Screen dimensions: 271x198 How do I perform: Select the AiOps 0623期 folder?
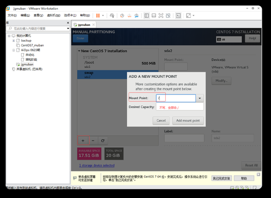[30, 50]
